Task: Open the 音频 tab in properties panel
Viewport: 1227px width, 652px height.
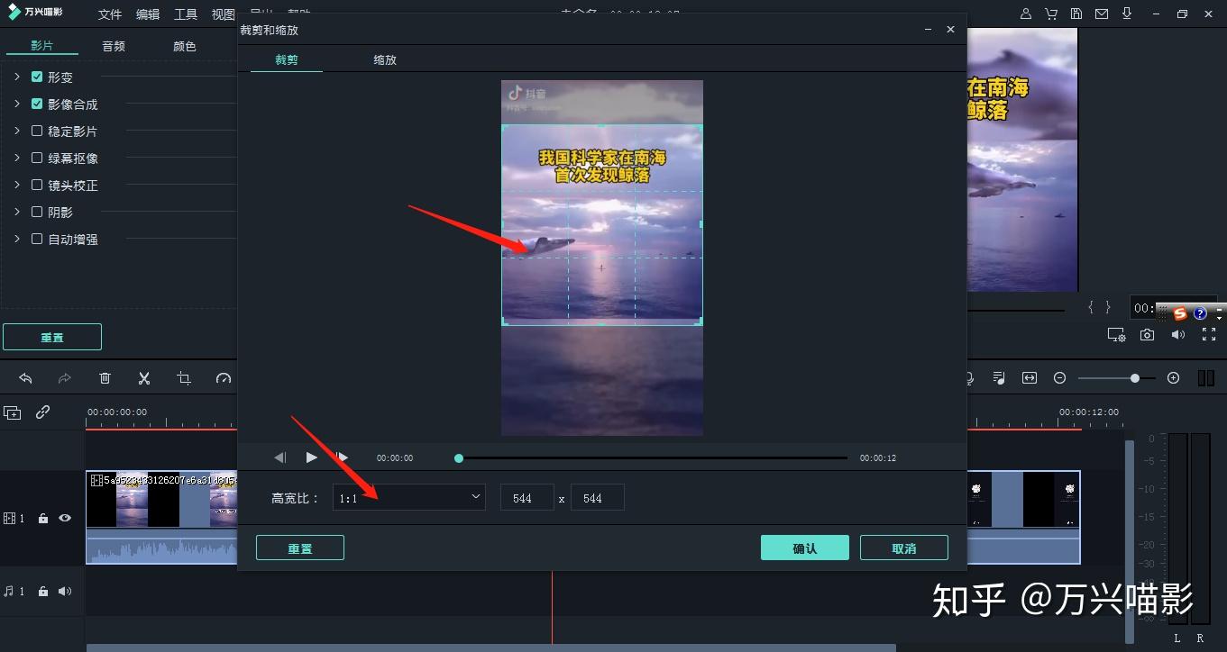Action: pos(114,46)
